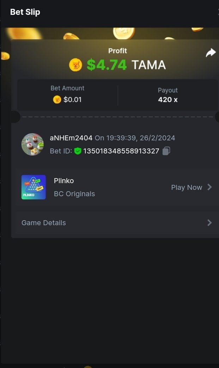Open the Plinko game thumbnail
Screen dimensions: 219x368
[34, 187]
